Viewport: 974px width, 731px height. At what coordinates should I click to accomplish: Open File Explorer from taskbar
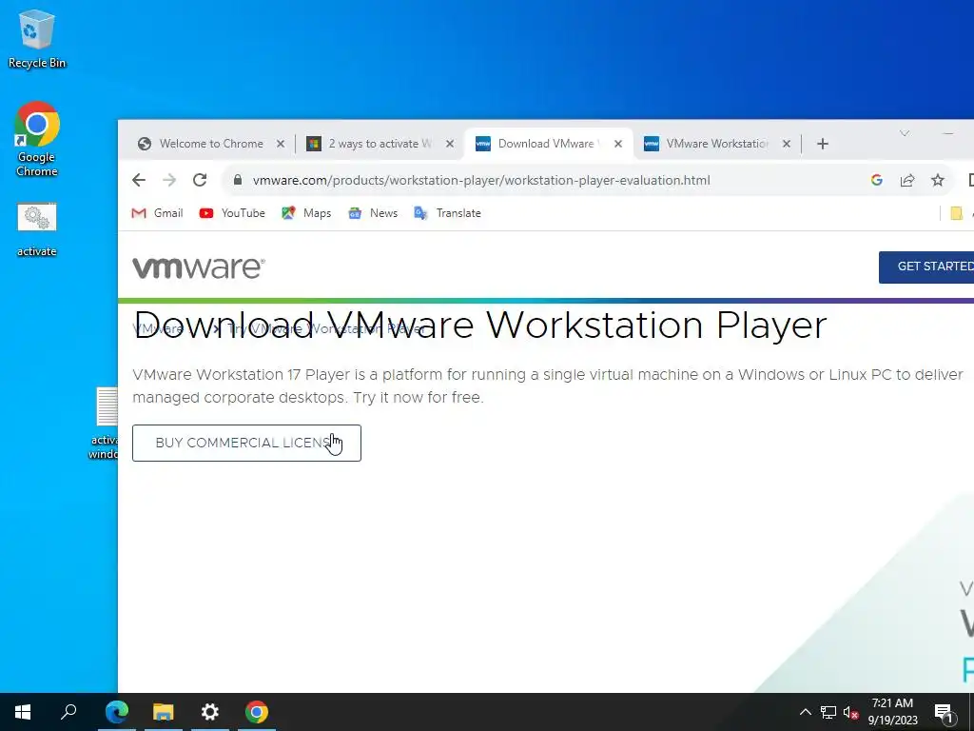(x=164, y=712)
